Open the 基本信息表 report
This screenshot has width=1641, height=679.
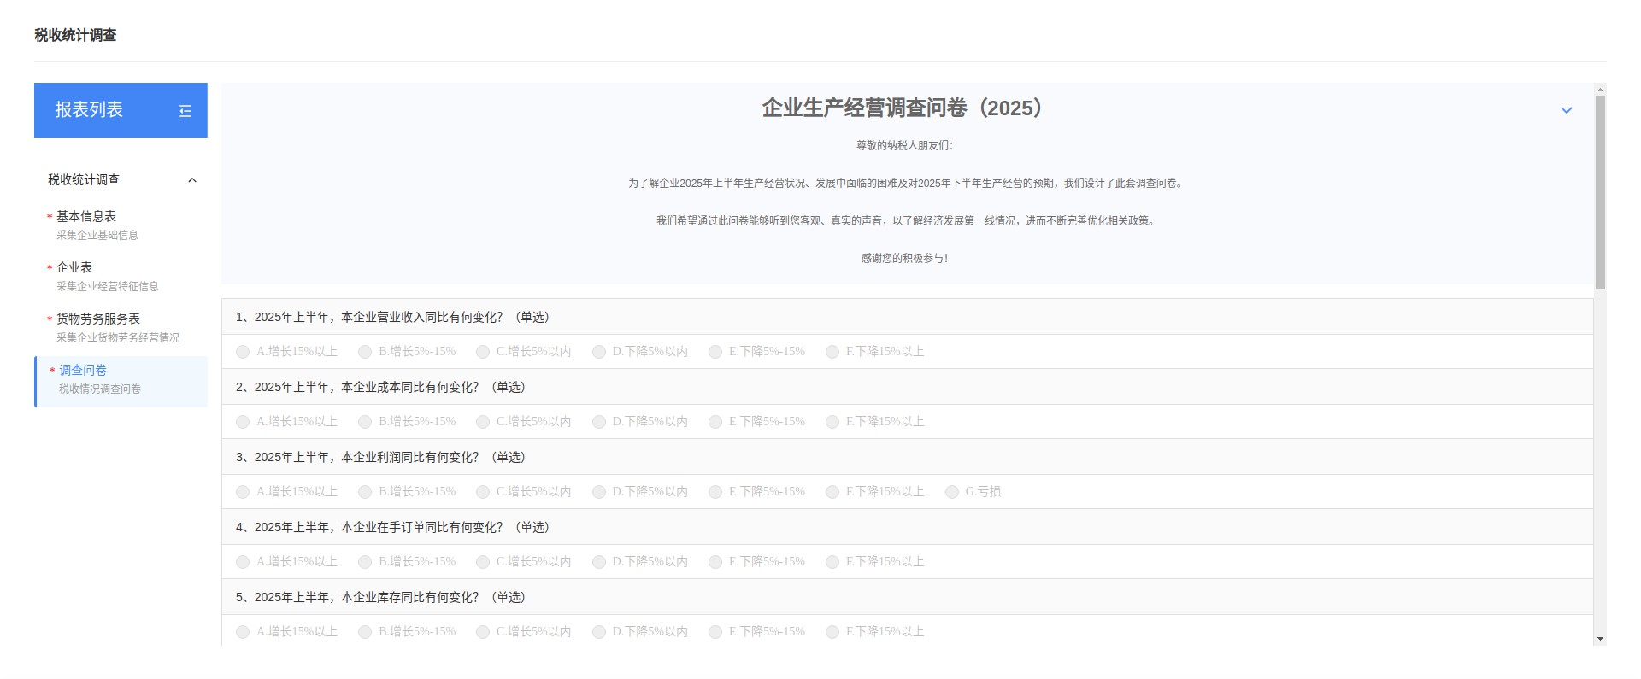(86, 217)
